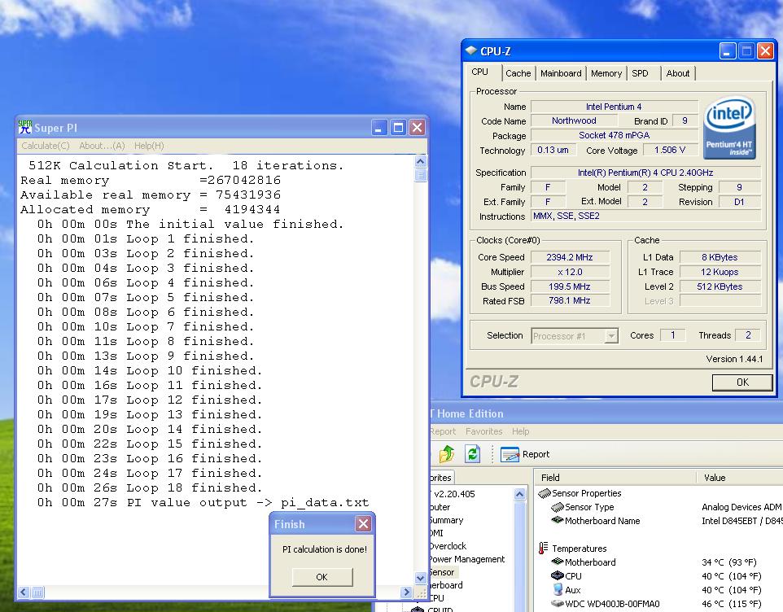Click the Sensor Properties chip icon
Image resolution: width=783 pixels, height=612 pixels.
545,493
